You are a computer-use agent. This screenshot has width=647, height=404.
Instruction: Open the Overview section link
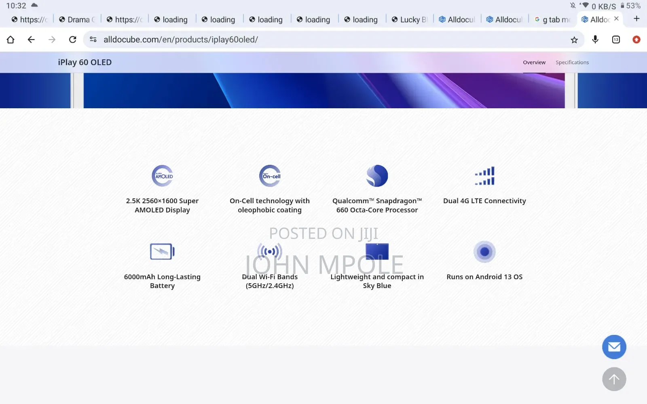(x=534, y=62)
